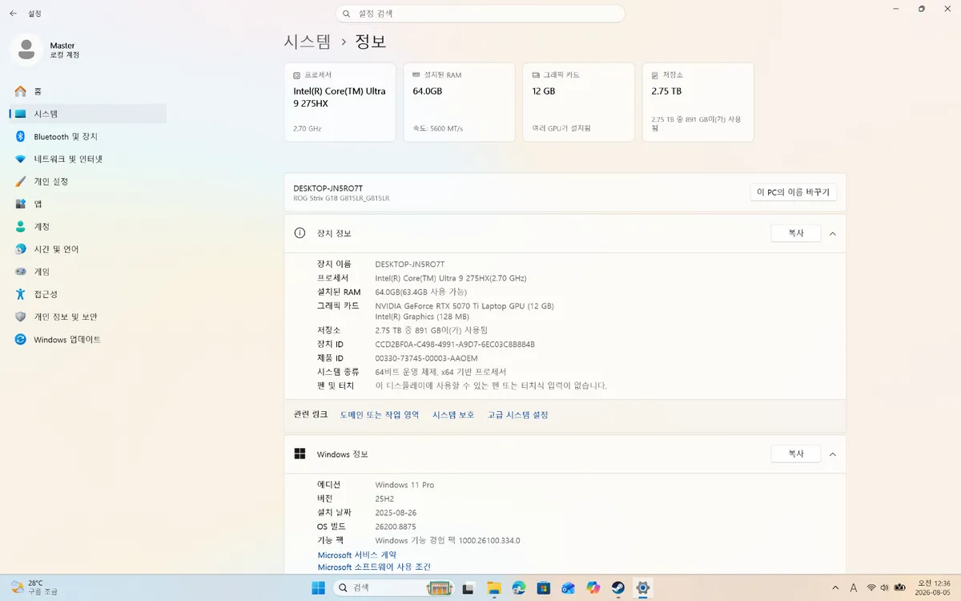Open 개인 설정 page
This screenshot has height=601, width=961.
pos(88,181)
